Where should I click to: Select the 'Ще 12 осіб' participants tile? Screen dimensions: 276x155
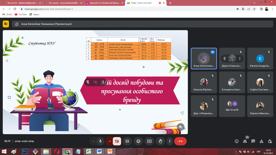(232, 106)
